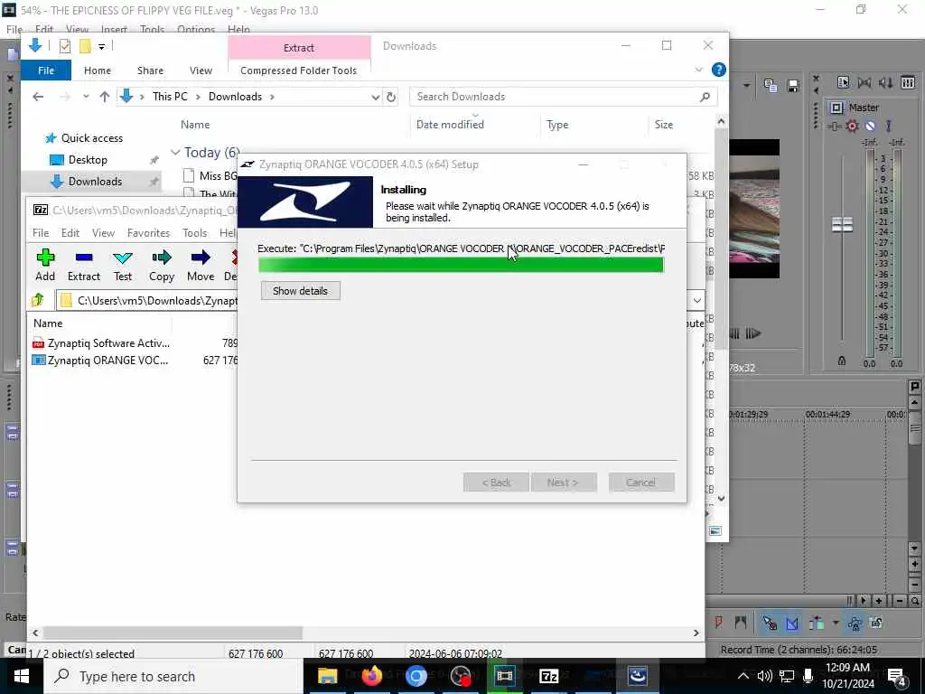The height and width of the screenshot is (694, 925).
Task: Expand Explorer ribbon chevron
Action: [699, 70]
